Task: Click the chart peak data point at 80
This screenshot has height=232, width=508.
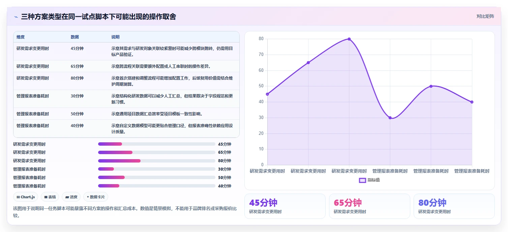Action: click(x=349, y=39)
